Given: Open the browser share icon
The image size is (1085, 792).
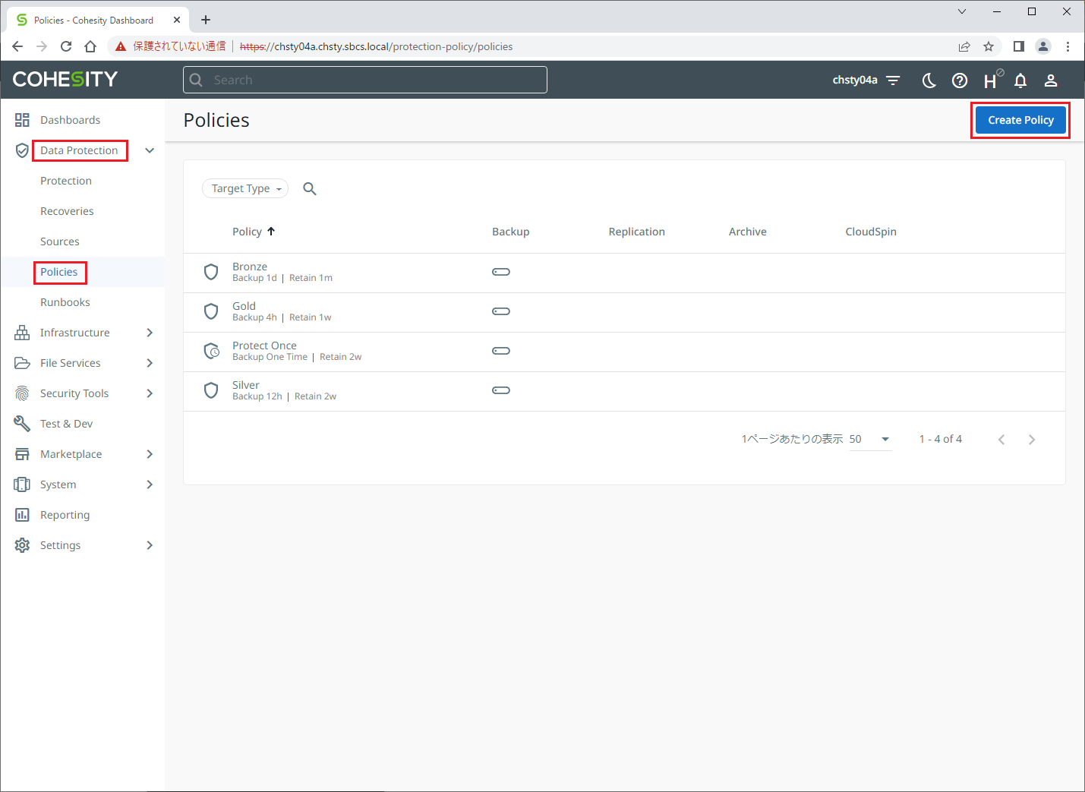Looking at the screenshot, I should (964, 46).
